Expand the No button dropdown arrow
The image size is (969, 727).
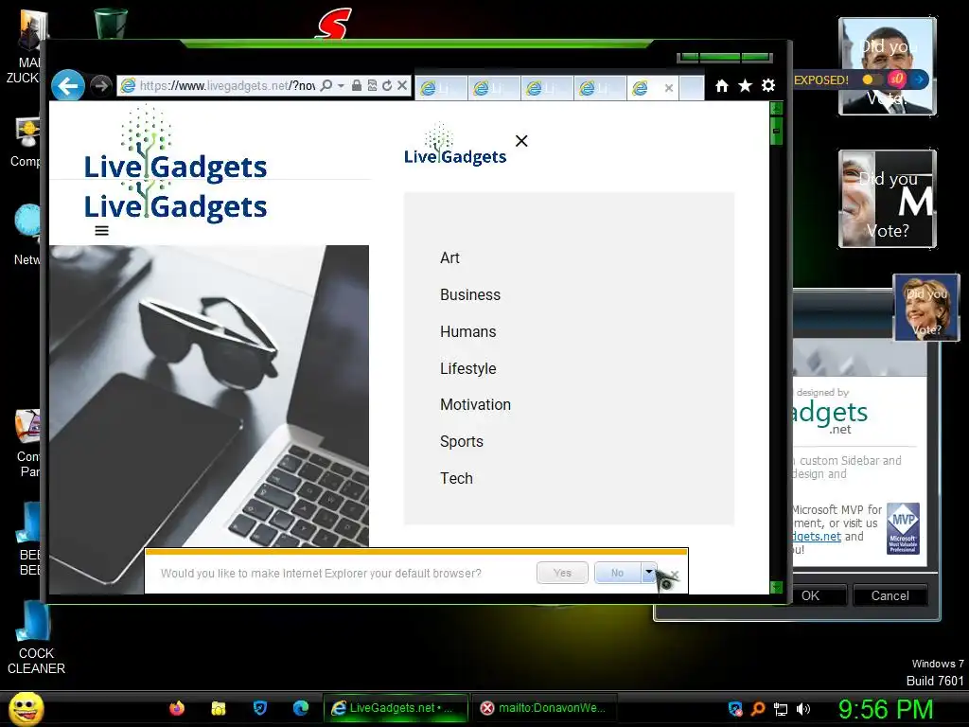(x=648, y=573)
